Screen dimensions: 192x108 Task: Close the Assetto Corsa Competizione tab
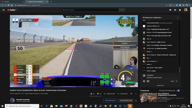[x=47, y=2]
